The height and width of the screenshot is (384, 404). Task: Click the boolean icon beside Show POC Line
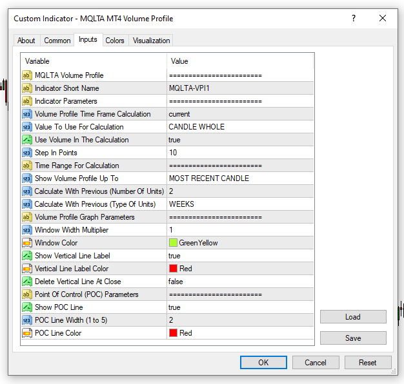[x=27, y=307]
